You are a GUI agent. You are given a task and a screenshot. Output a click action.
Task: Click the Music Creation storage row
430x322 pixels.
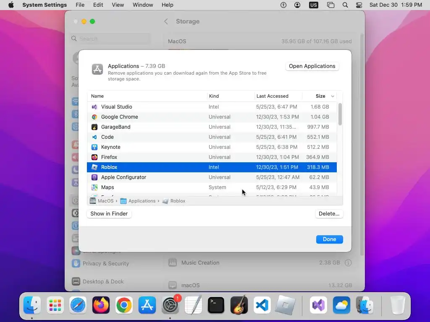coord(260,263)
